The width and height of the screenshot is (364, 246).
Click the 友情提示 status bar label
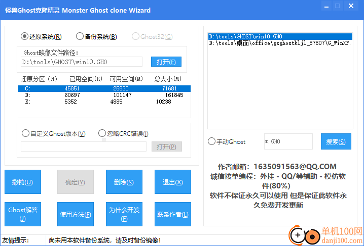click(15, 240)
